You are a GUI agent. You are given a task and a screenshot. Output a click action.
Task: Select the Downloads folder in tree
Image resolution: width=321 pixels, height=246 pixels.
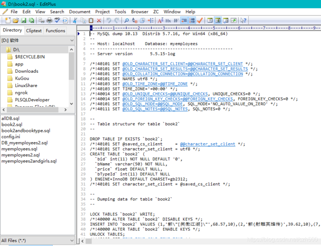pos(26,71)
